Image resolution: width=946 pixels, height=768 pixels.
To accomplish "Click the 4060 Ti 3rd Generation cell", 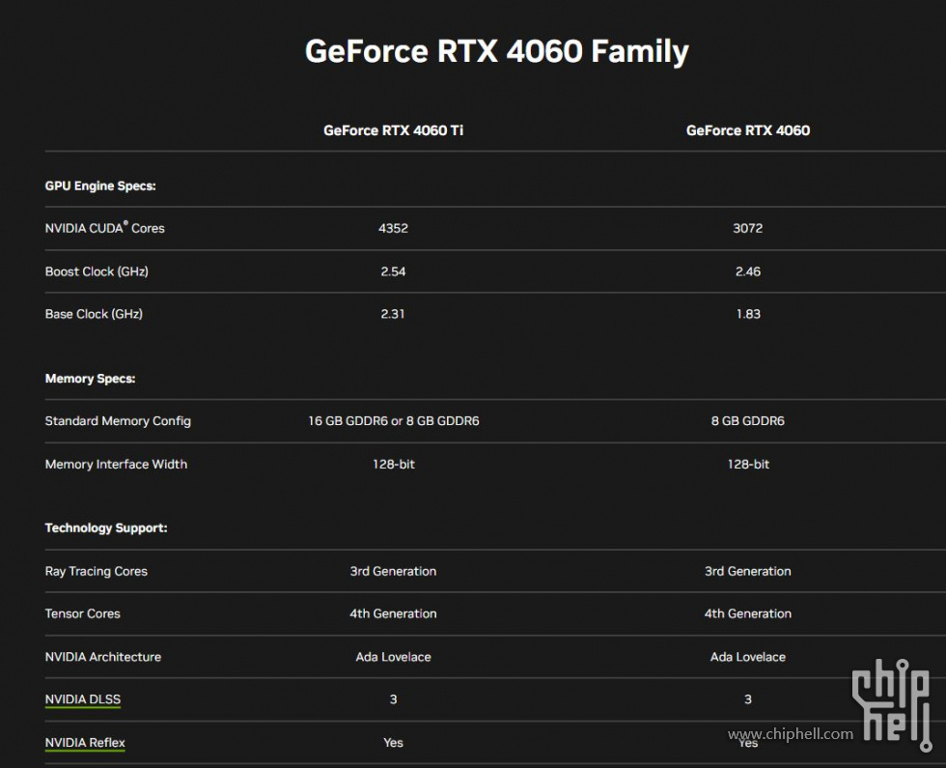I will click(x=394, y=571).
